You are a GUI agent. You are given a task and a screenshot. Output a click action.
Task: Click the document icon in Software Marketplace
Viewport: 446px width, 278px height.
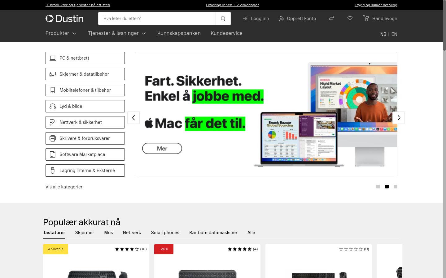pyautogui.click(x=53, y=154)
